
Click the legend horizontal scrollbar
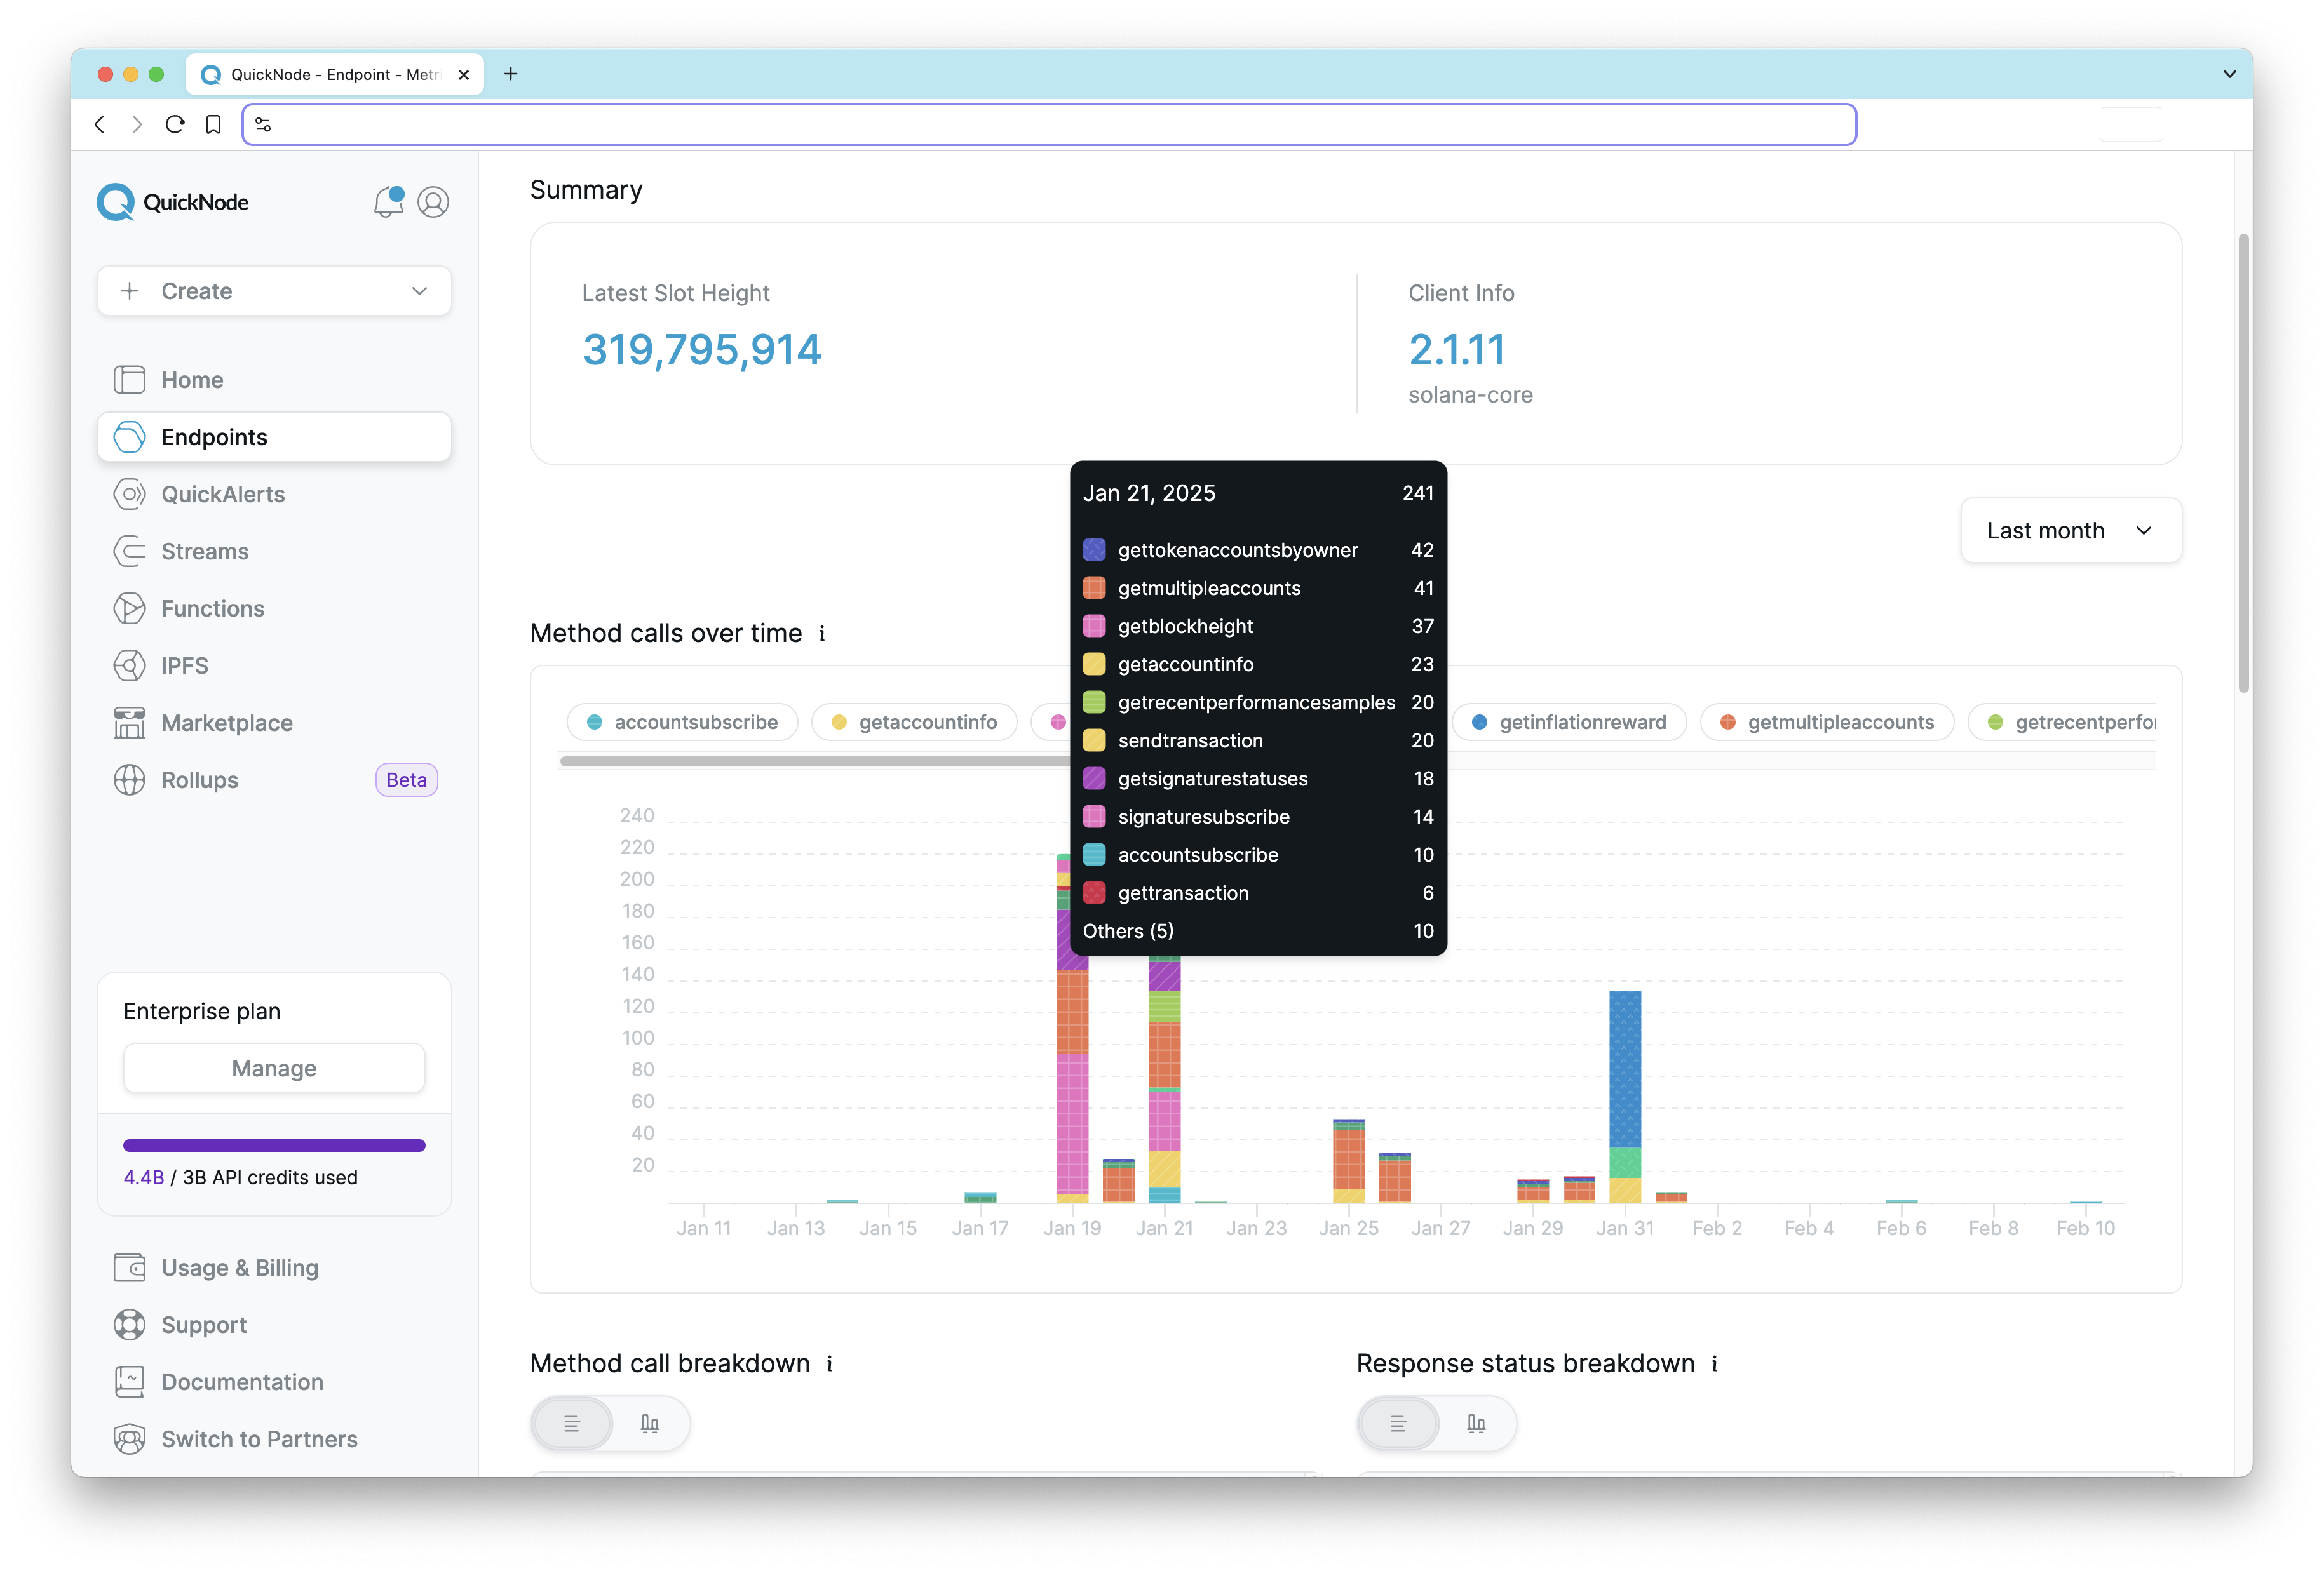click(x=814, y=761)
